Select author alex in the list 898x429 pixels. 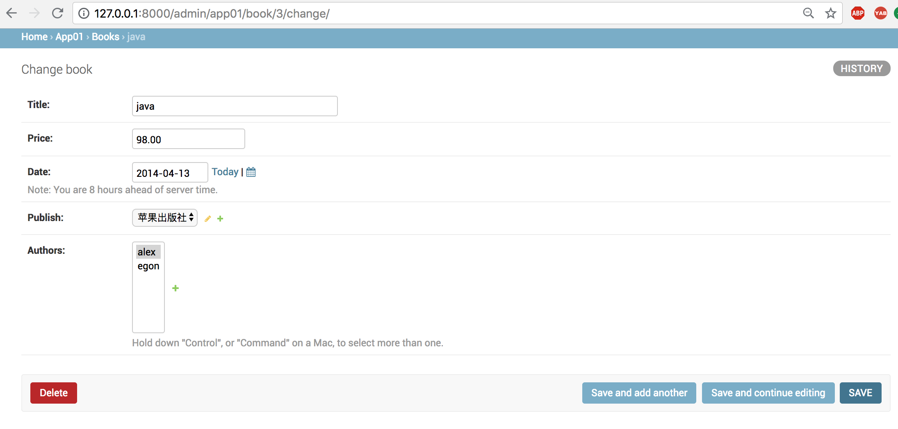147,252
